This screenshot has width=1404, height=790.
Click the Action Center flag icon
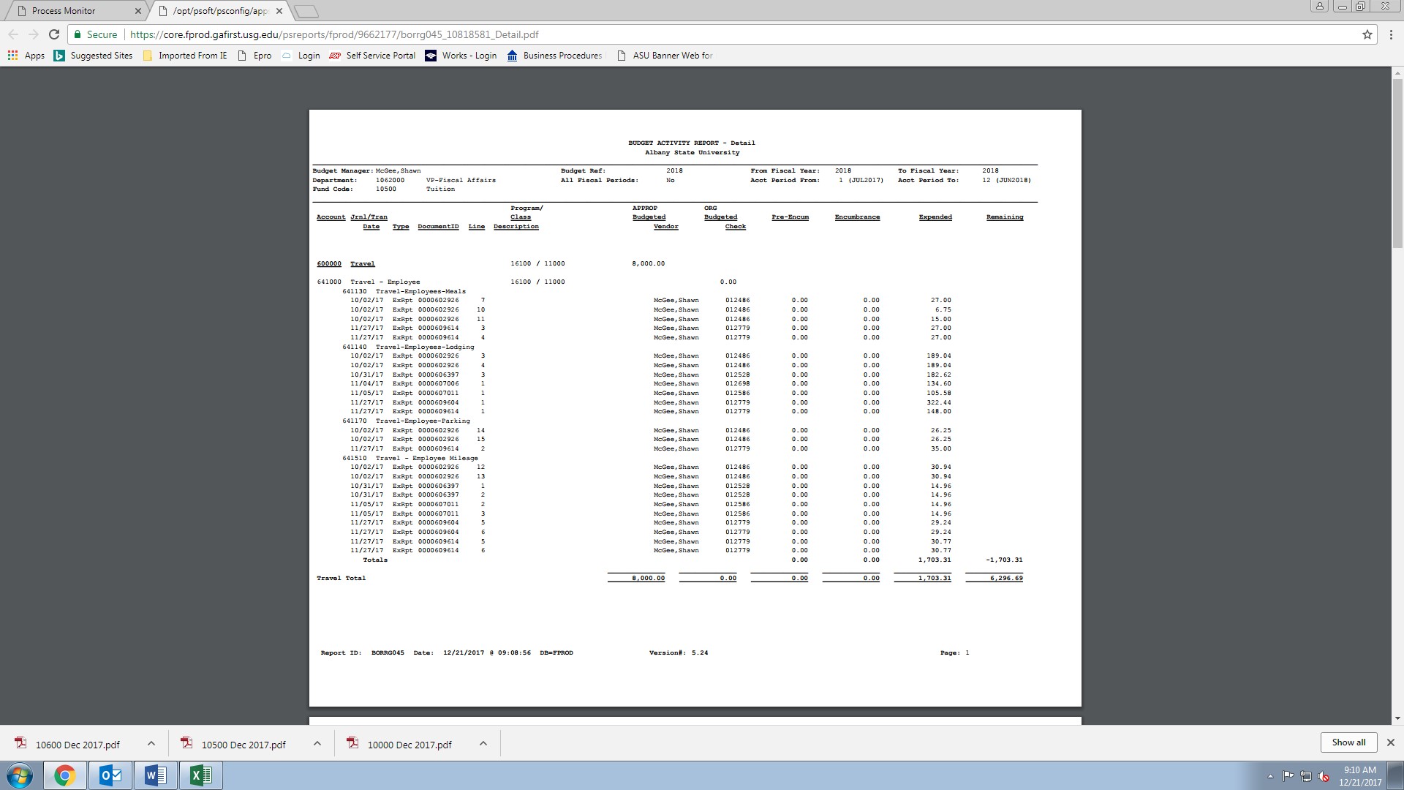click(1288, 776)
